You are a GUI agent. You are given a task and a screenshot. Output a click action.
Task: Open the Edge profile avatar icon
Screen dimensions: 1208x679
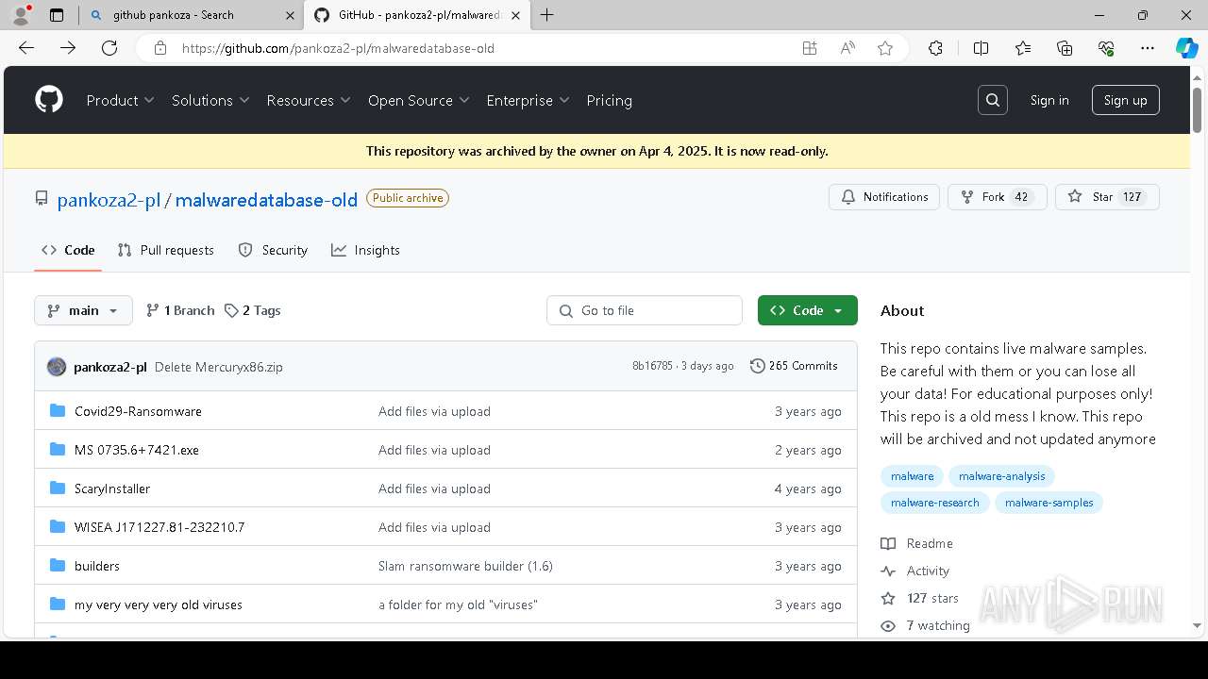pos(21,15)
